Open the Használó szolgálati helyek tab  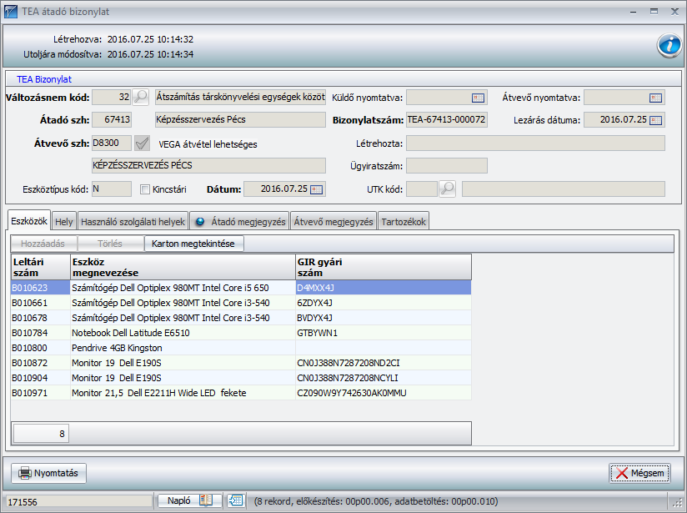[x=133, y=222]
